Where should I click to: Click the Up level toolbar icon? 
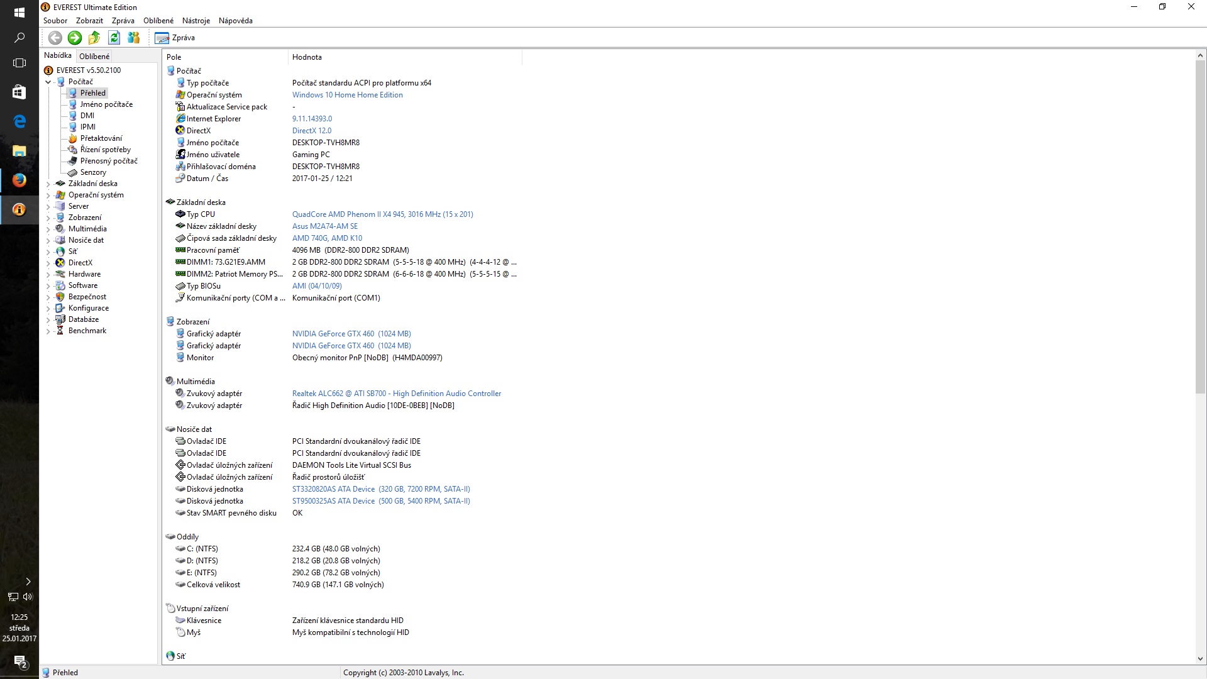pos(94,38)
